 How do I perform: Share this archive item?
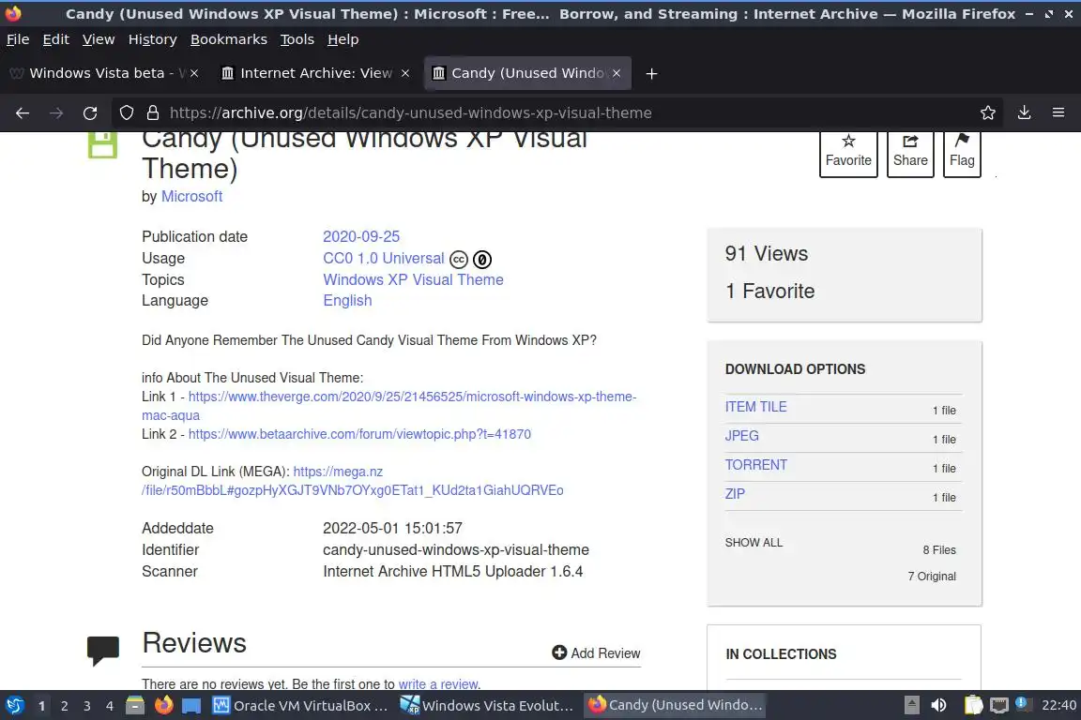[910, 153]
